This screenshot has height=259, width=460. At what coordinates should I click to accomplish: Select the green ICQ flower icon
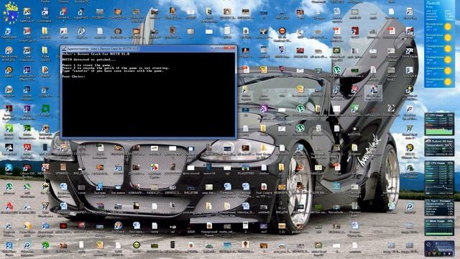coord(45,247)
